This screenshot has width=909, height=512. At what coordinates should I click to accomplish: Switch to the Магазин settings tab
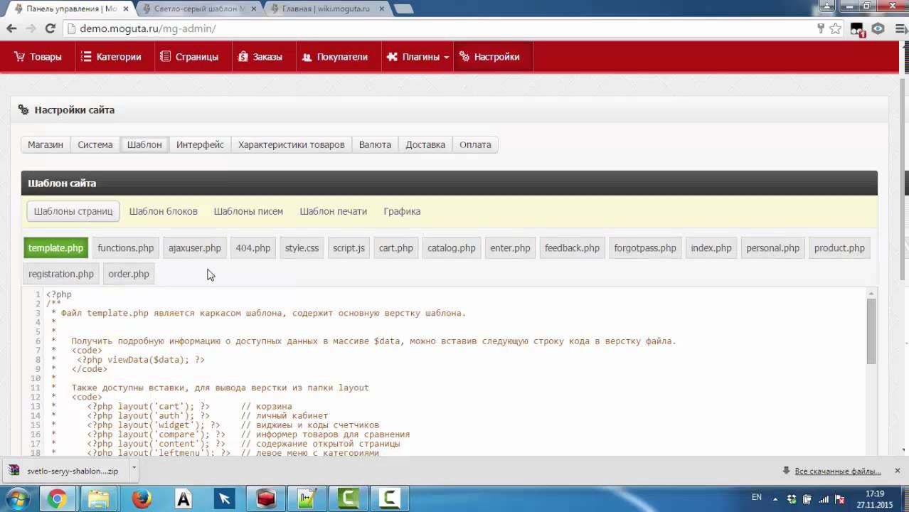click(46, 144)
